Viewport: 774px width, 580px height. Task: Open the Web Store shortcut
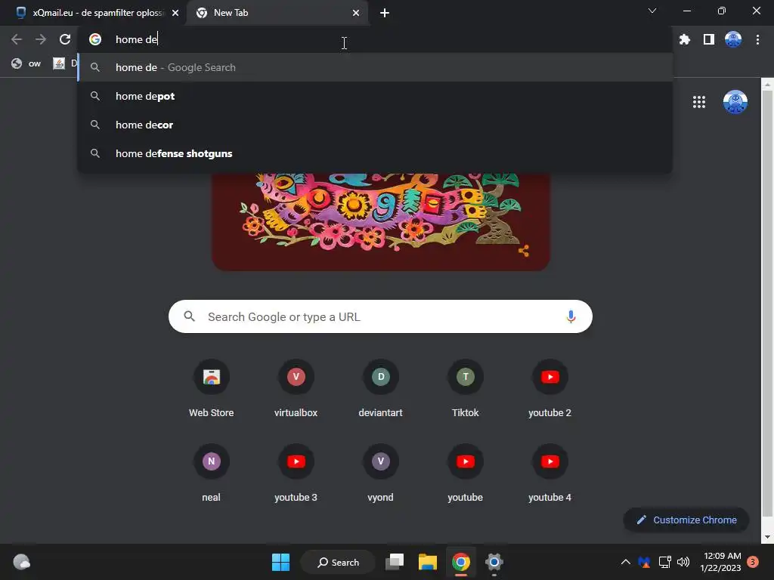(x=212, y=389)
